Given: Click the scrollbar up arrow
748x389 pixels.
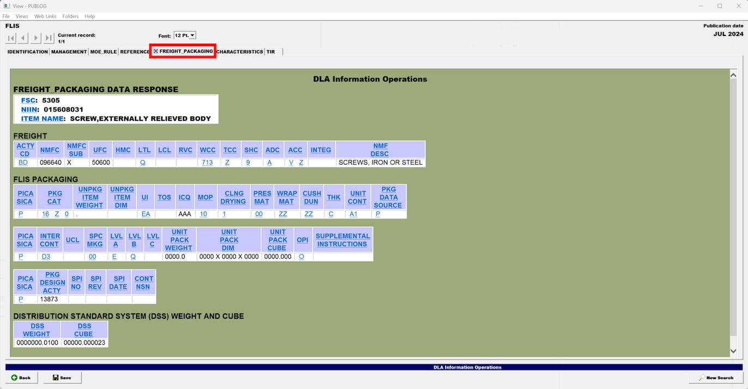Looking at the screenshot, I should click(x=733, y=75).
